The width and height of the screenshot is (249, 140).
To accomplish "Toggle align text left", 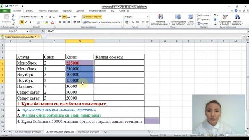I will point(60,22).
